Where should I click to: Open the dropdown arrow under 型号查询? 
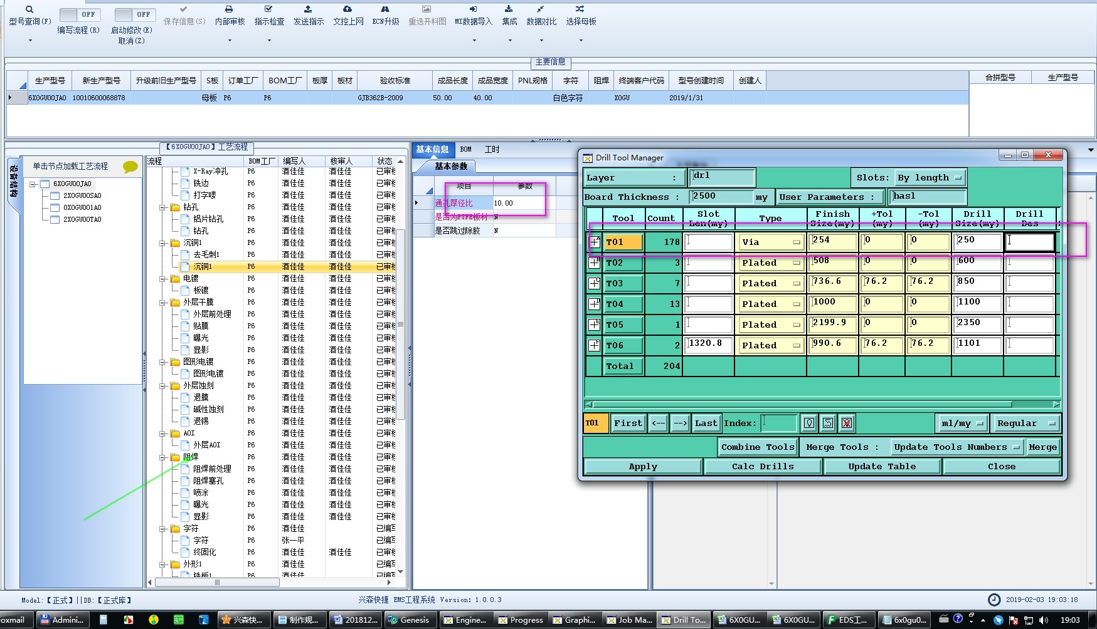tap(29, 41)
